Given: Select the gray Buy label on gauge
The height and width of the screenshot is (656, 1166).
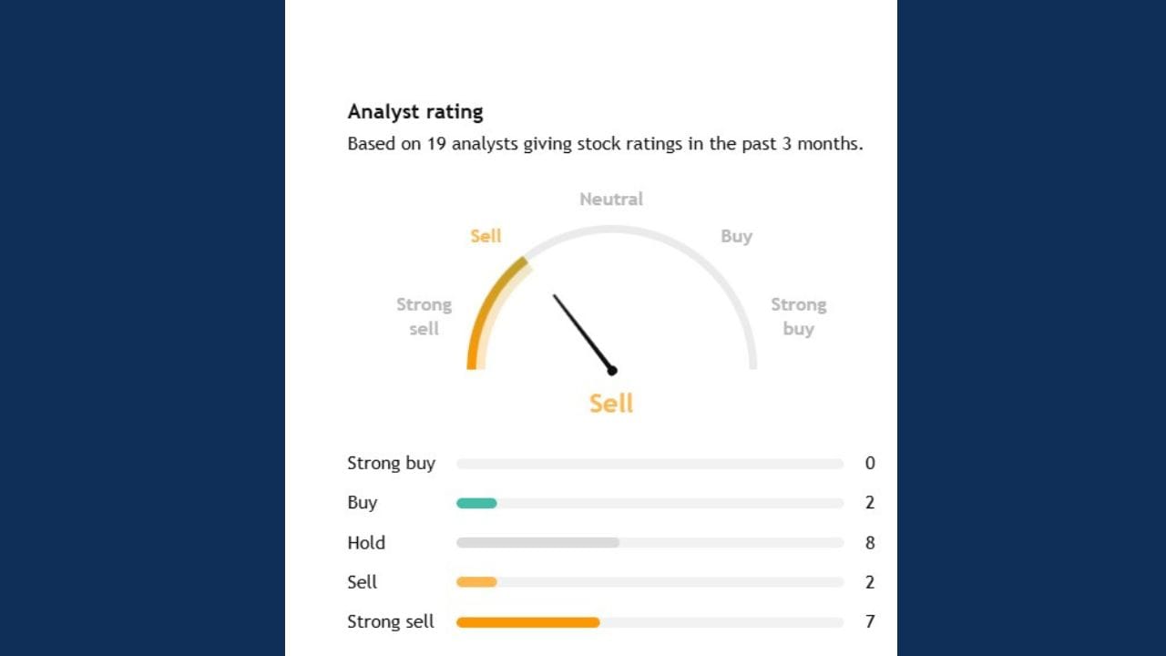Looking at the screenshot, I should point(736,236).
